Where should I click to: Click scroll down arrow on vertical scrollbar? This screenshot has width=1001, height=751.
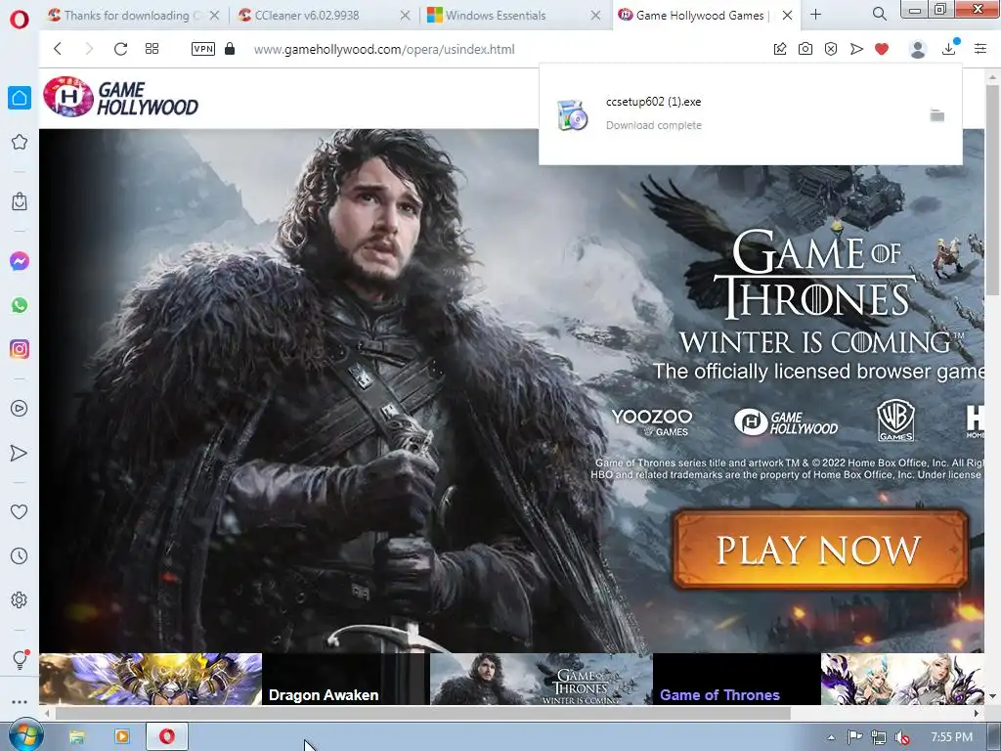[992, 696]
